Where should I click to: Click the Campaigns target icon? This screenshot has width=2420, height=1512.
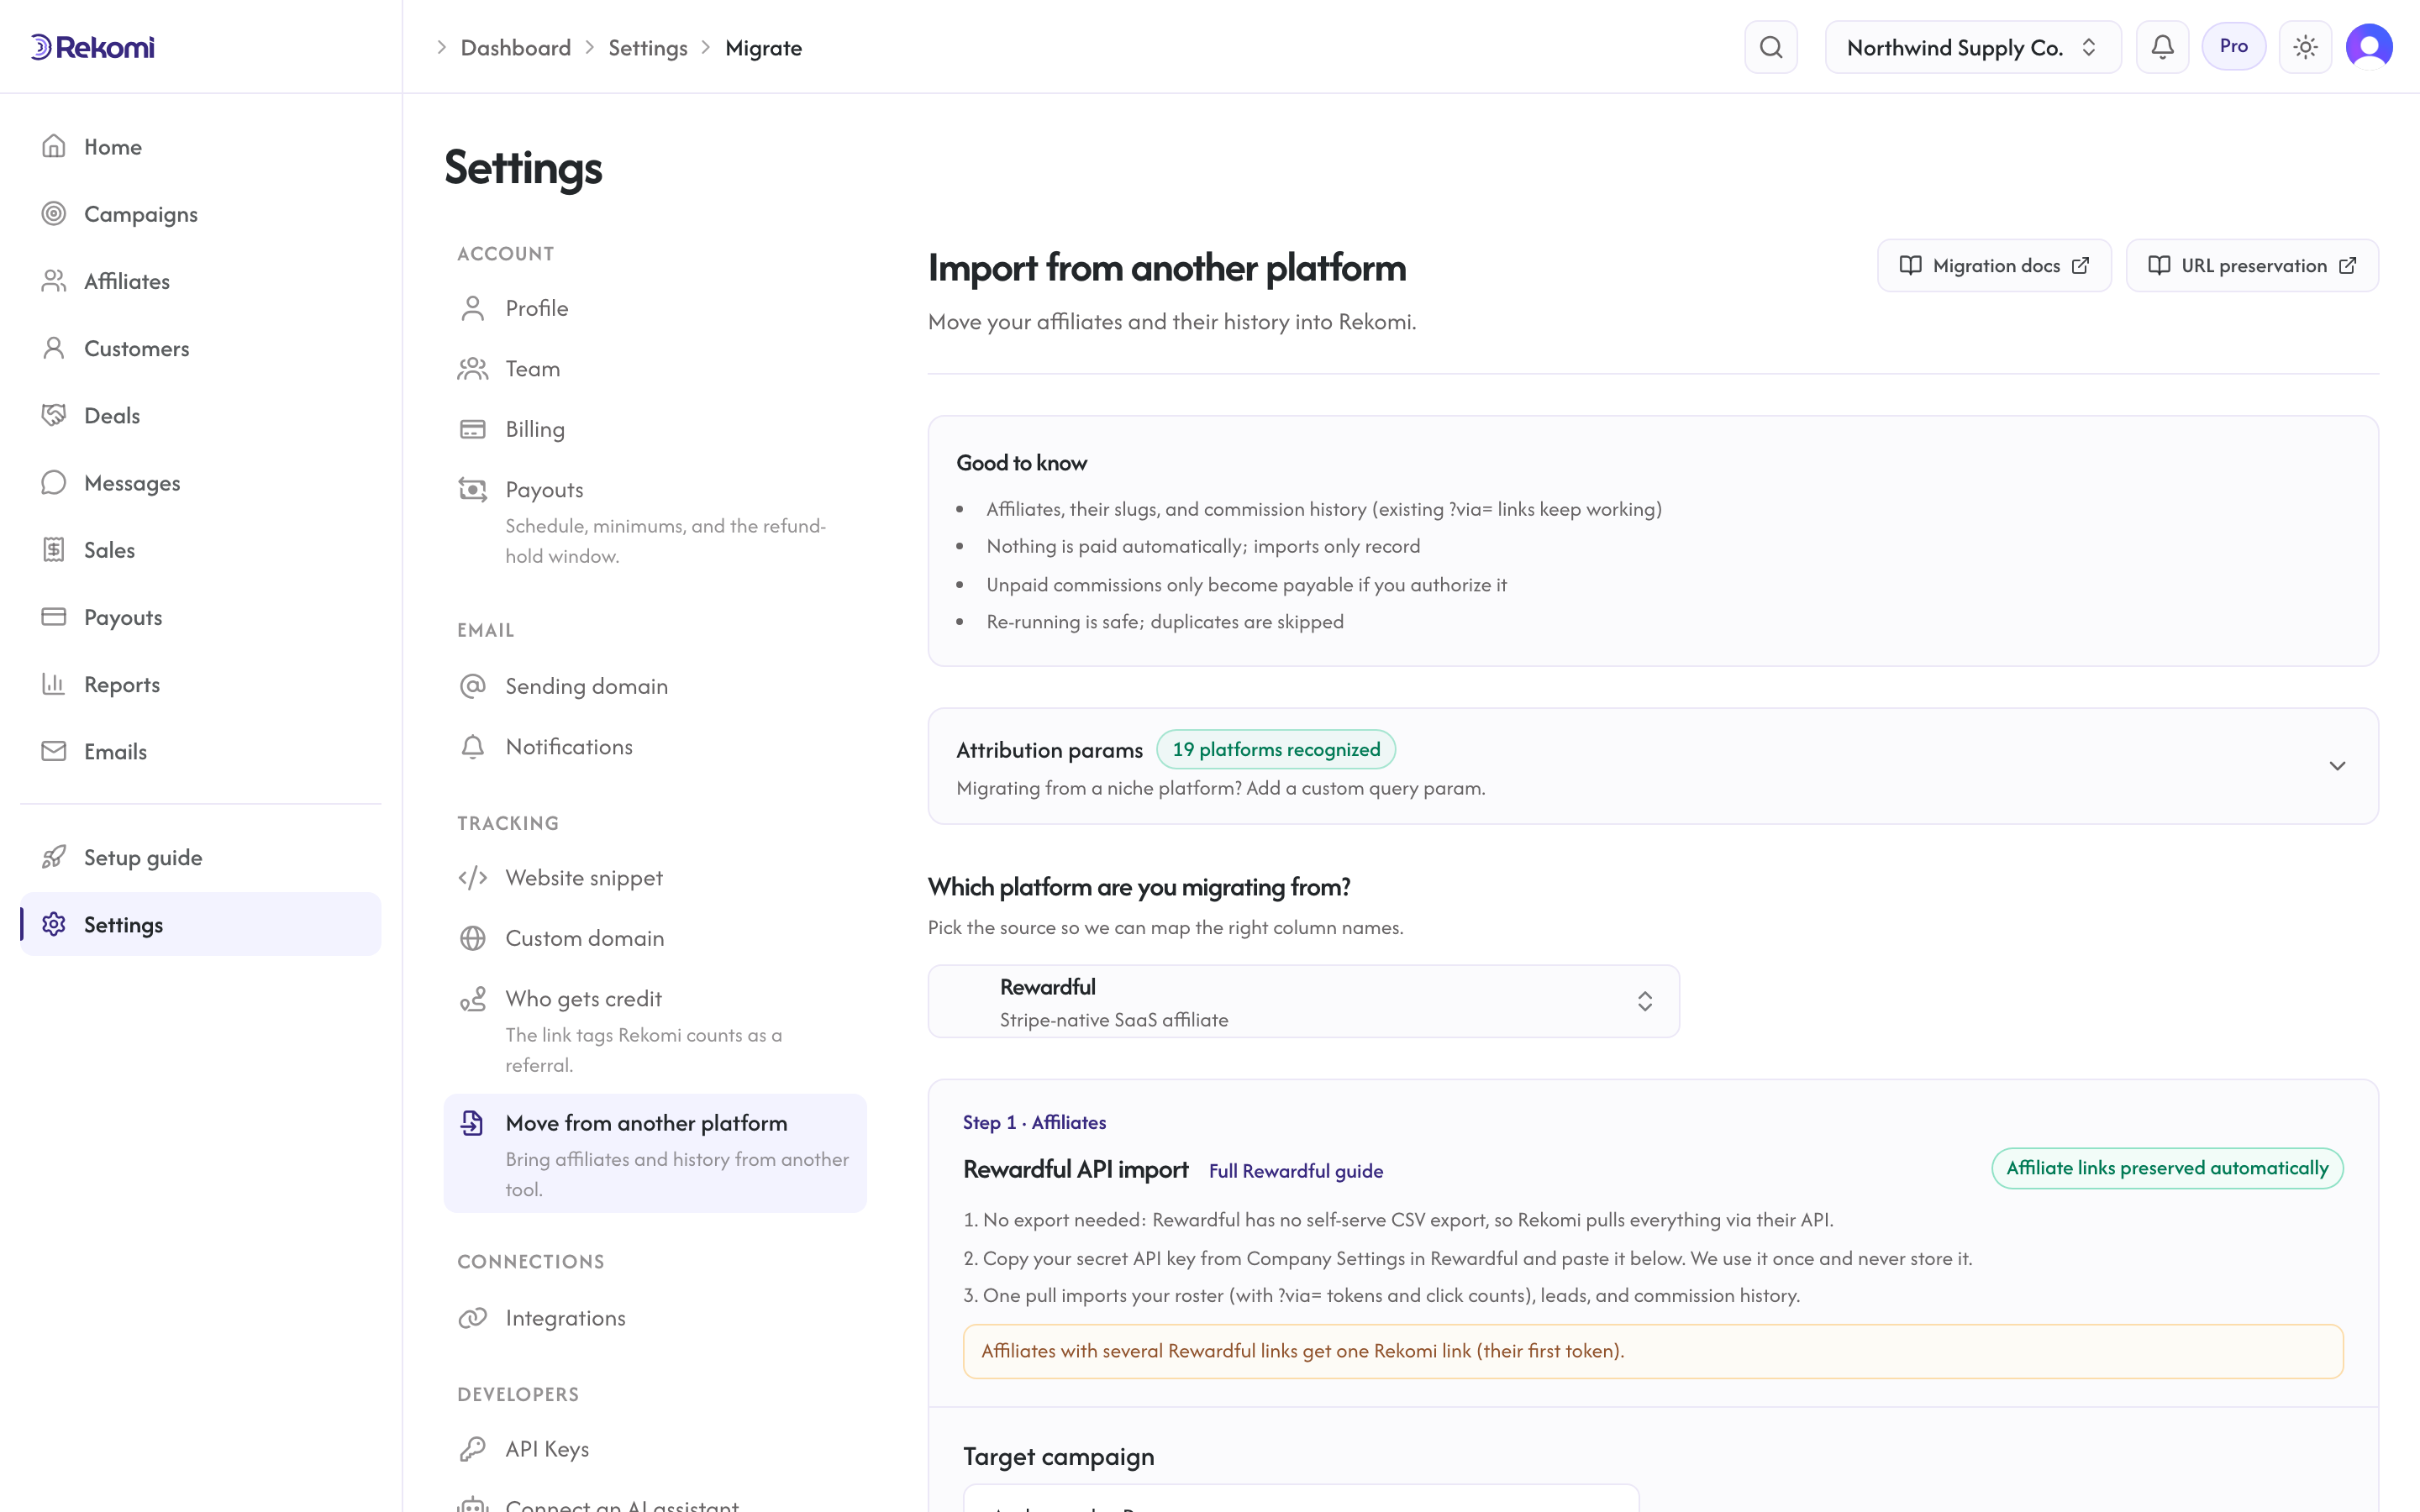[54, 213]
